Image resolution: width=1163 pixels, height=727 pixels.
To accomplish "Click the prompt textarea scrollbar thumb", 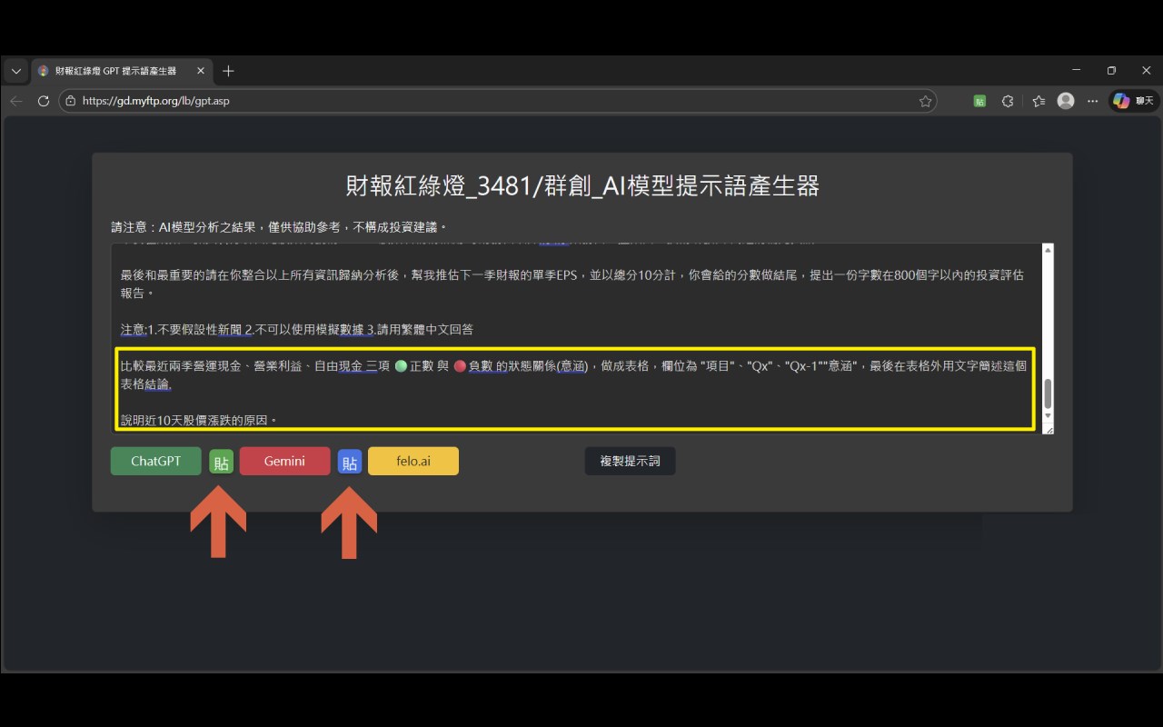I will click(x=1048, y=394).
